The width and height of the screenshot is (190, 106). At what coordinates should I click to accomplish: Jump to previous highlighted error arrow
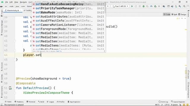pos(182,18)
